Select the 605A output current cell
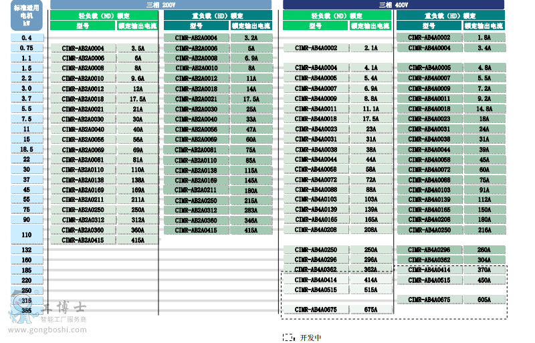Viewport: 535px width, 343px height. click(484, 300)
